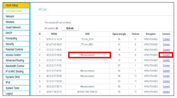
Task: Open Guest Network settings
Action: (x=16, y=28)
